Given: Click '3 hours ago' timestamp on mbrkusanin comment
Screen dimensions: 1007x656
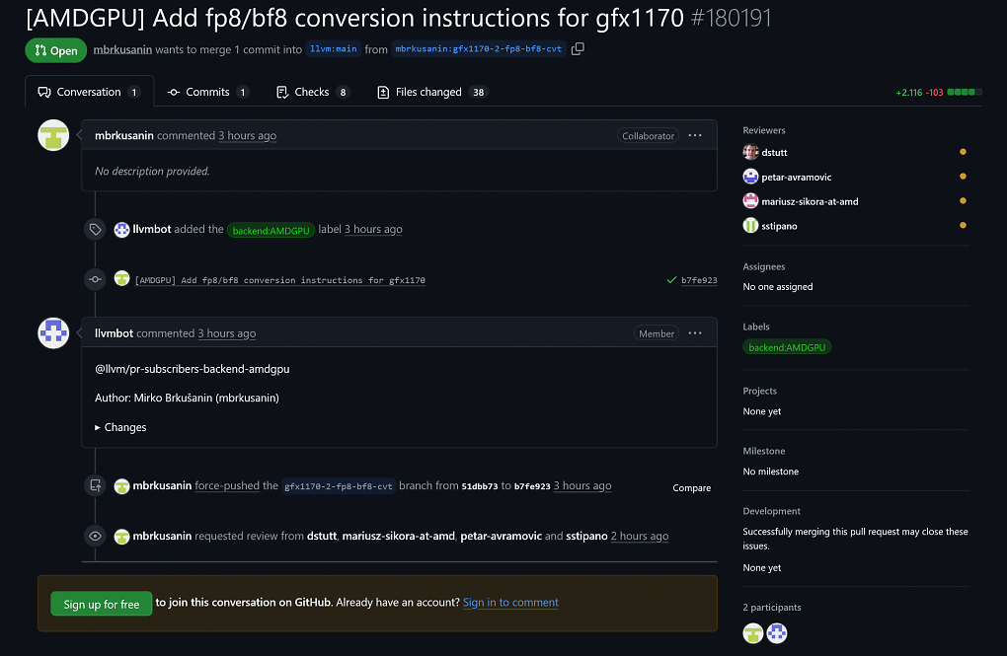Looking at the screenshot, I should pyautogui.click(x=247, y=135).
